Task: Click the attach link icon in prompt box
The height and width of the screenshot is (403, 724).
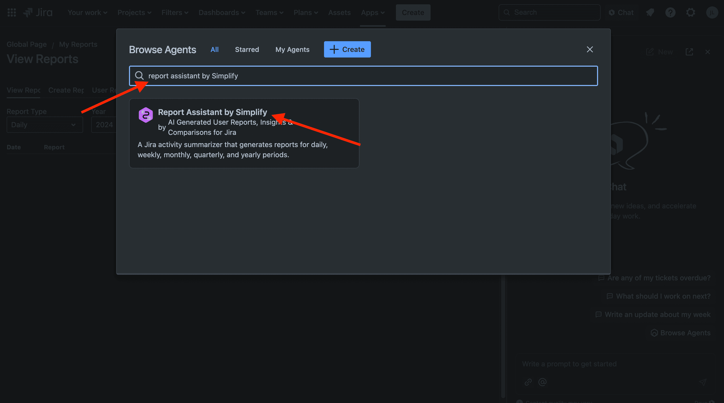Action: coord(528,382)
